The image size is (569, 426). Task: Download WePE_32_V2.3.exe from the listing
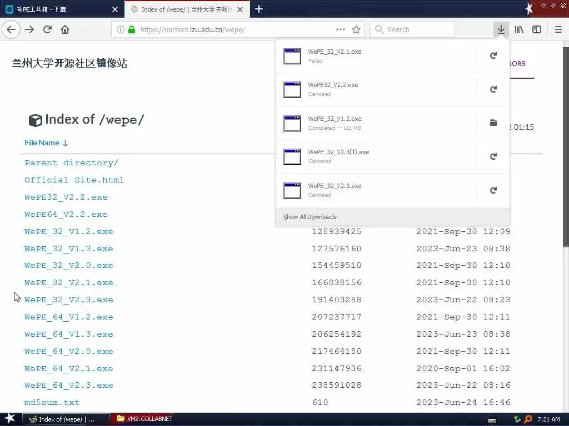pyautogui.click(x=68, y=300)
